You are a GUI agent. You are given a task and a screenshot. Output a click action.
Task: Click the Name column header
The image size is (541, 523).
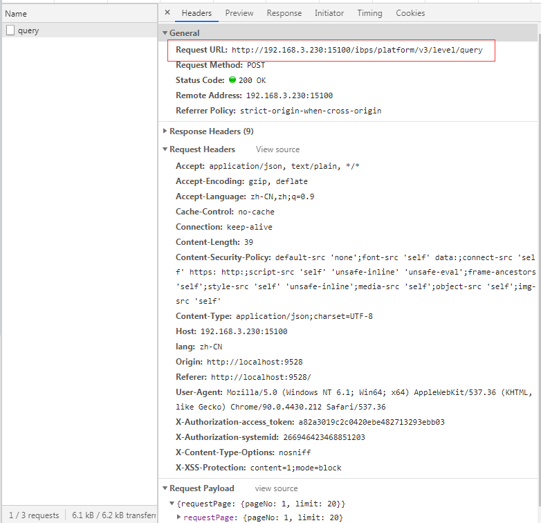click(x=16, y=13)
